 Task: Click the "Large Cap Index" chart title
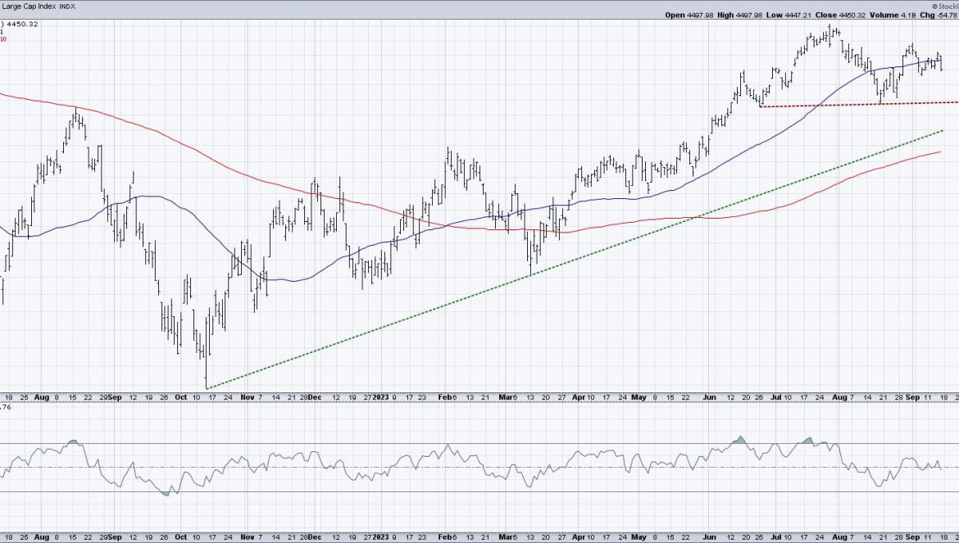tap(27, 6)
